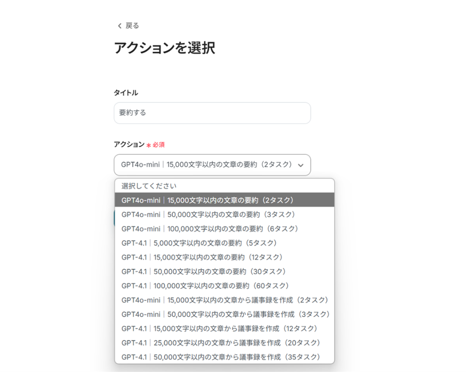Click the dropdown chevron arrow in アクション field
466x372 pixels.
tap(301, 165)
